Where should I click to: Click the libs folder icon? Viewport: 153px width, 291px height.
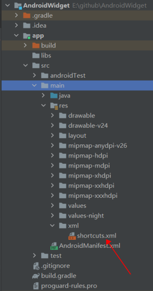pyautogui.click(x=36, y=55)
